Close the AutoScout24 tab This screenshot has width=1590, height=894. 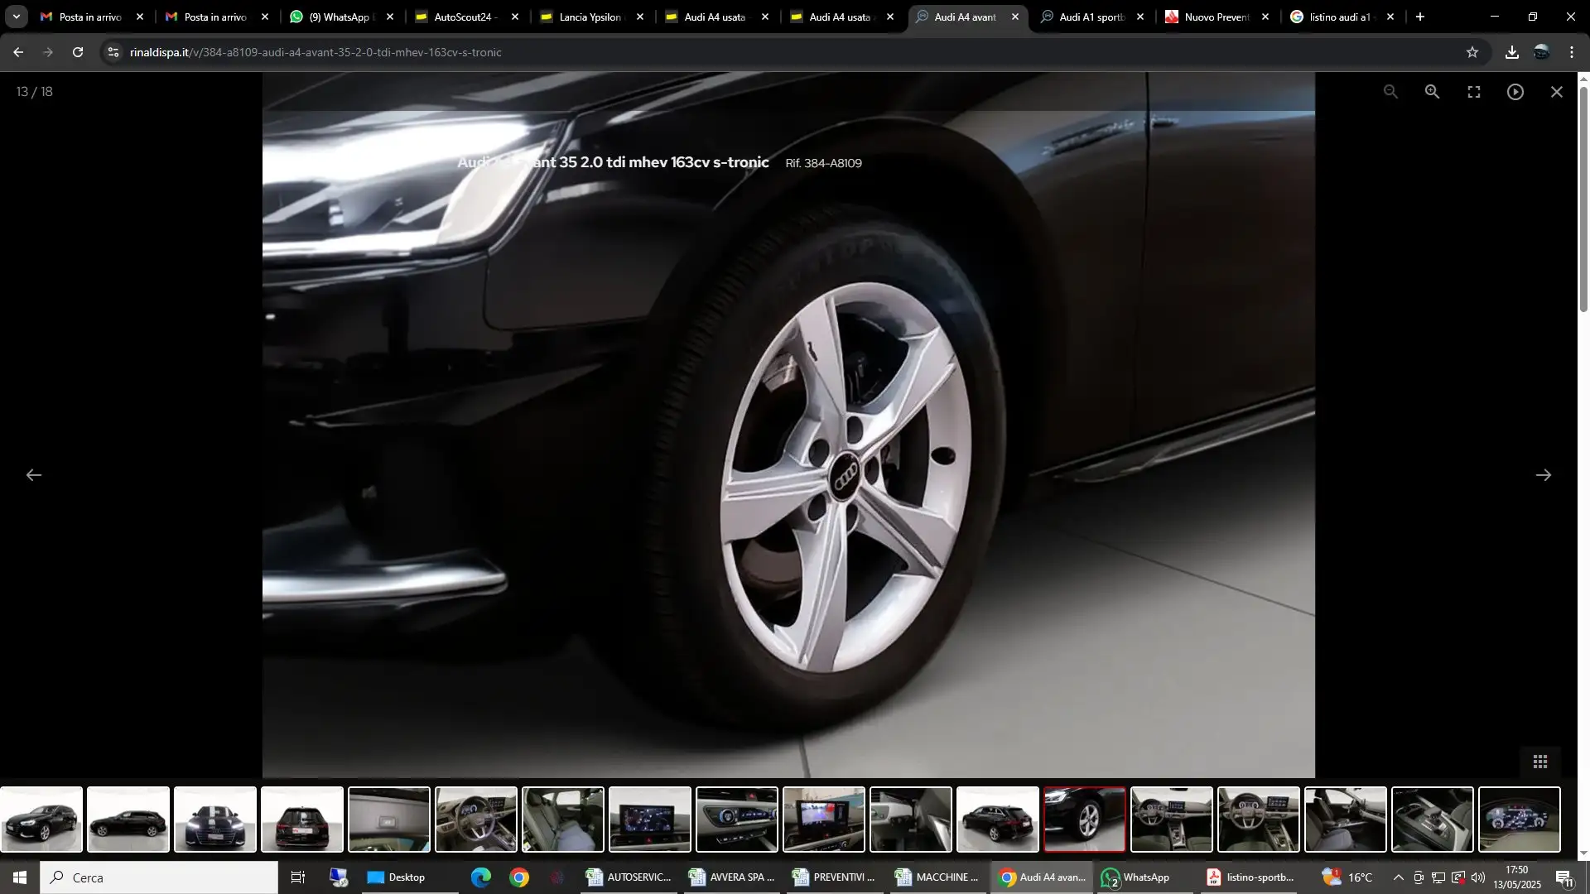pyautogui.click(x=515, y=17)
